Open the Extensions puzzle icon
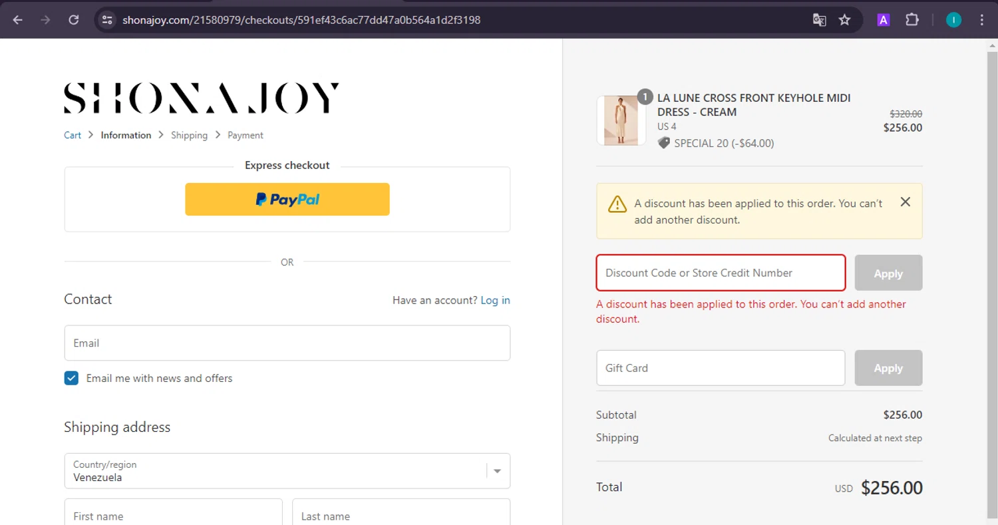This screenshot has width=998, height=525. coord(912,20)
